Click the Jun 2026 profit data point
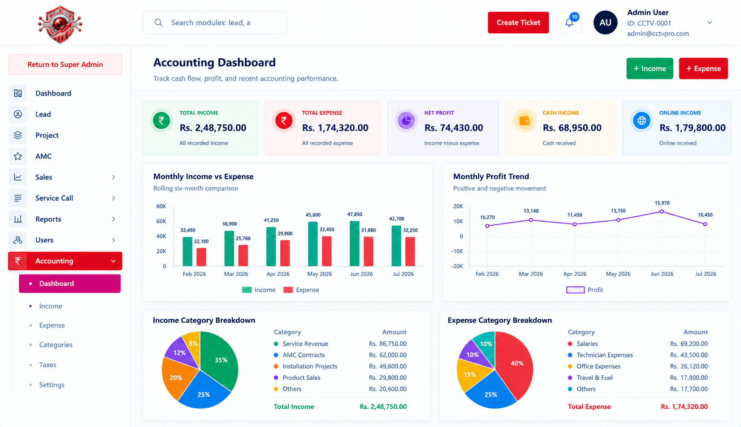741x427 pixels. pyautogui.click(x=662, y=211)
